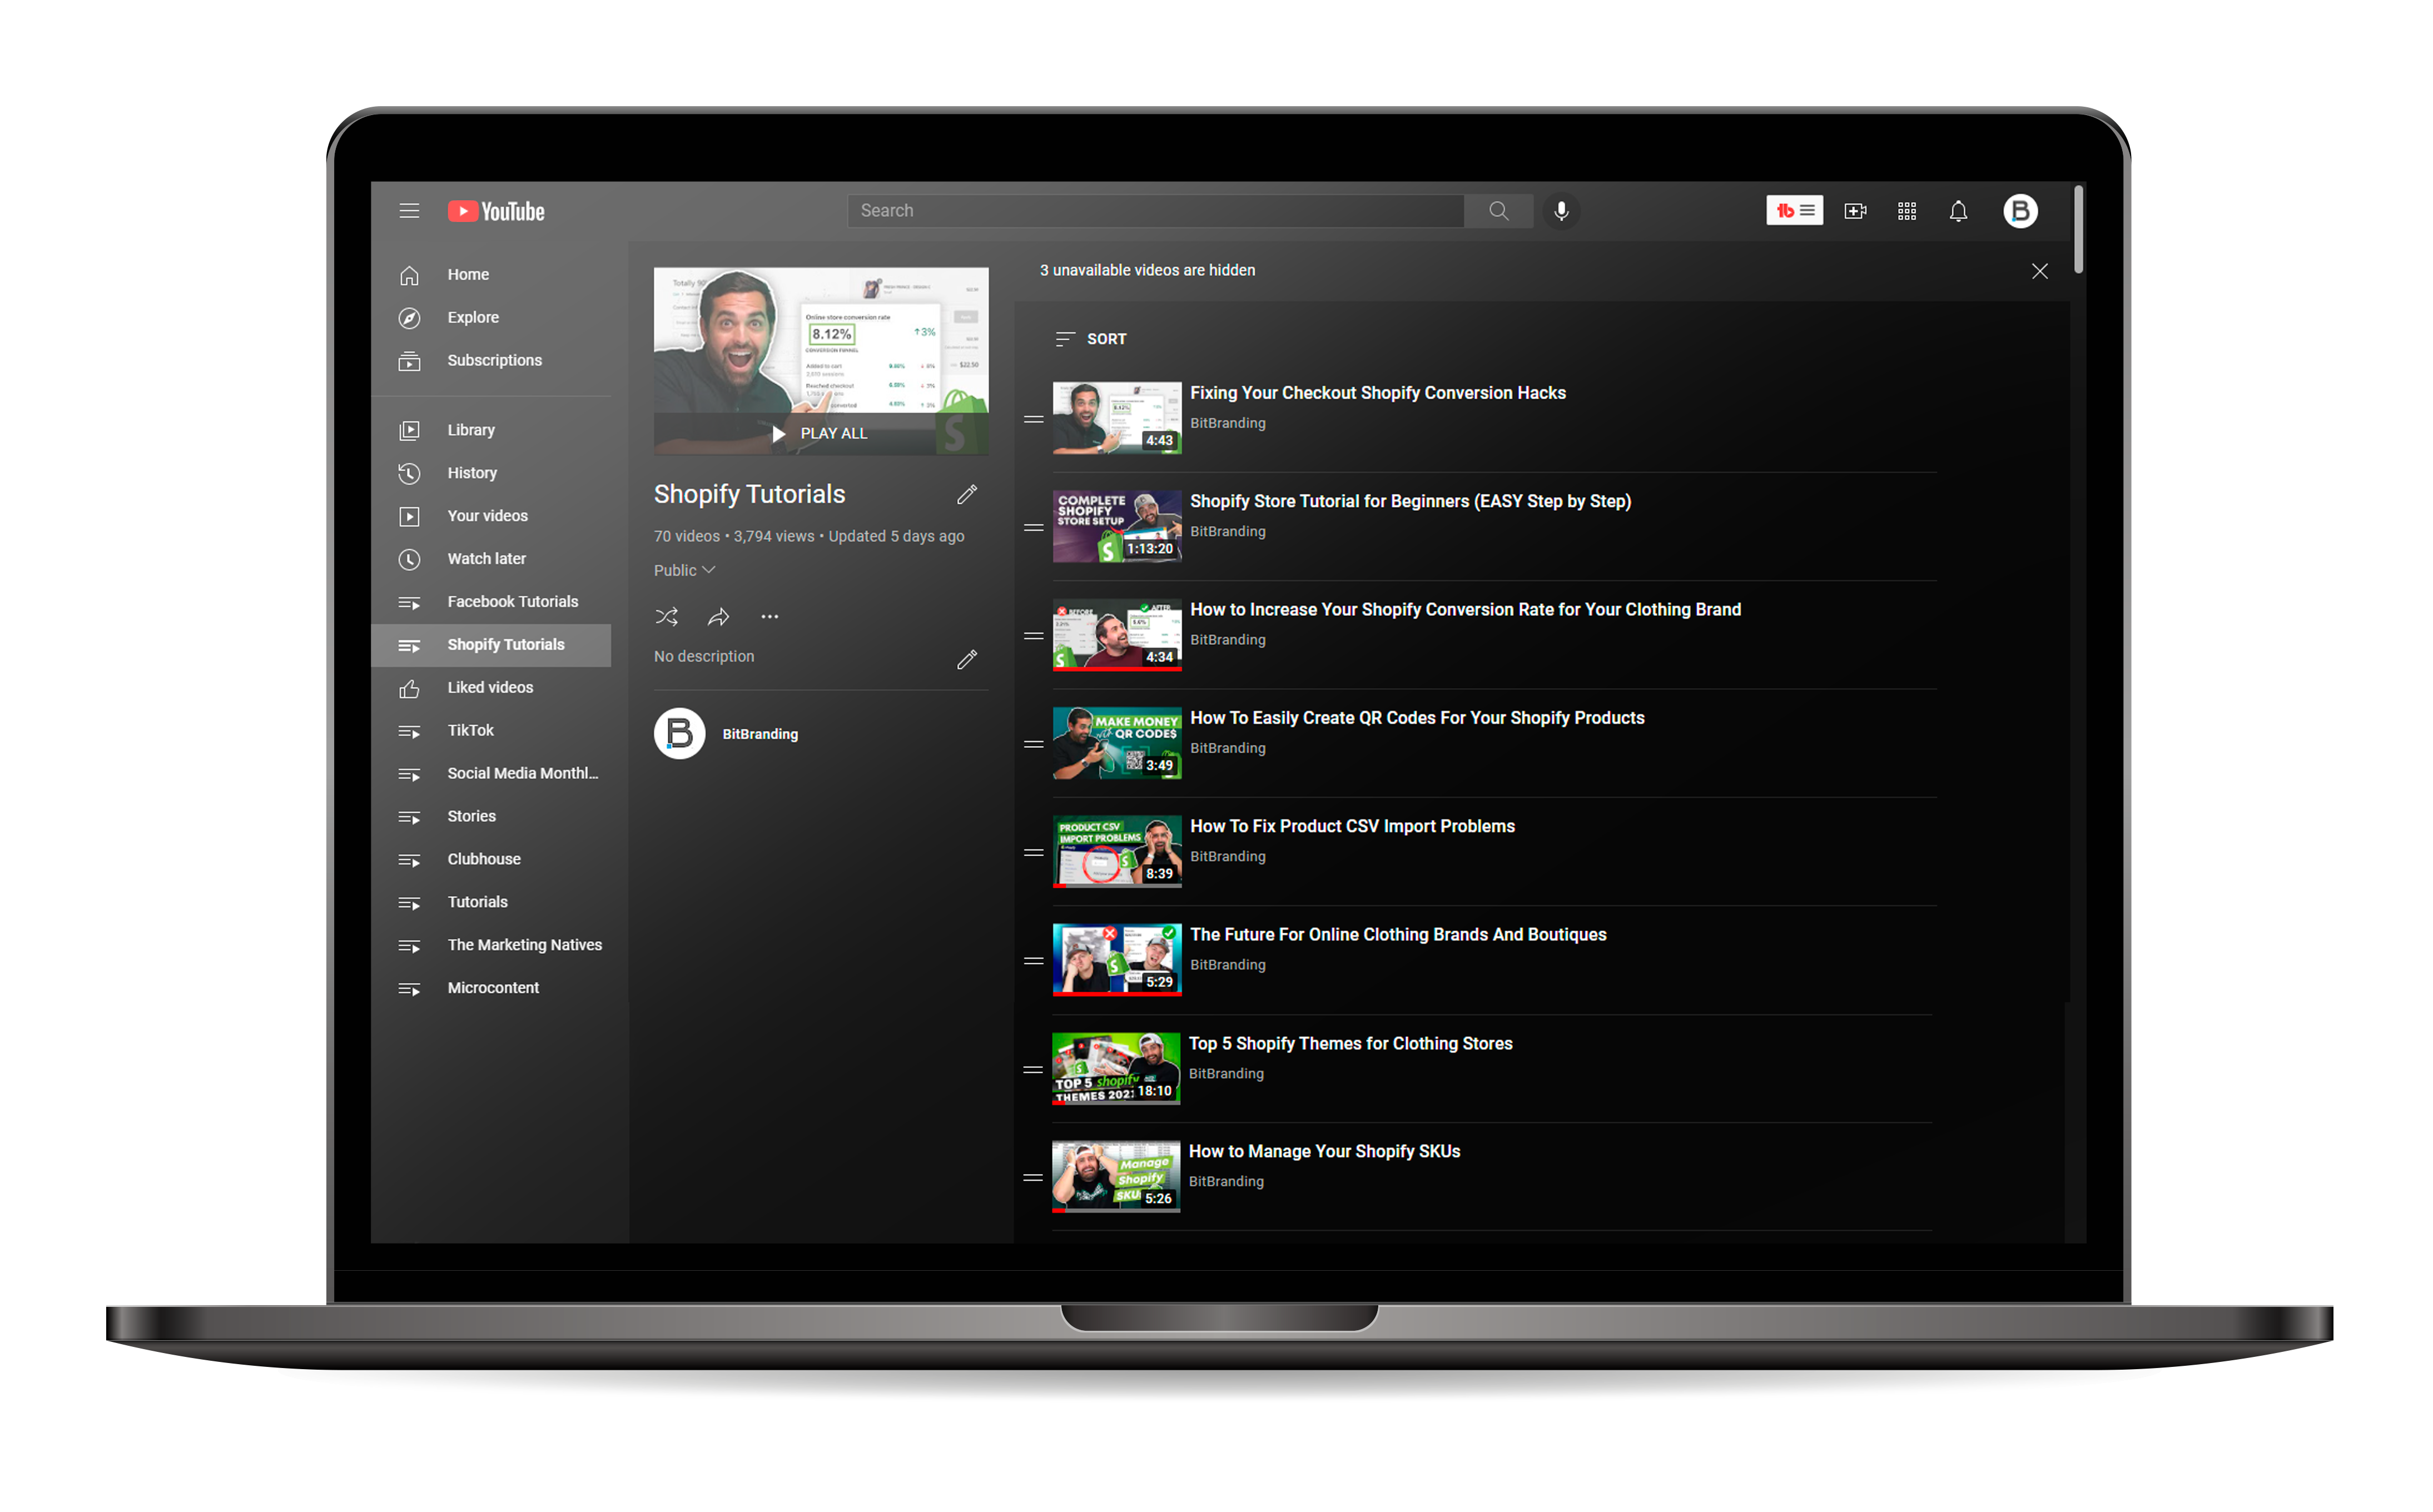
Task: Click the create video camera icon
Action: 1855,211
